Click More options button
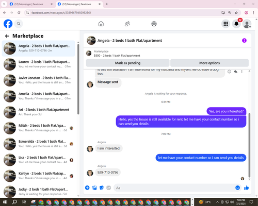 [209, 63]
